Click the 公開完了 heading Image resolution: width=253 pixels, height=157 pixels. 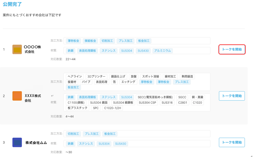tap(12, 4)
